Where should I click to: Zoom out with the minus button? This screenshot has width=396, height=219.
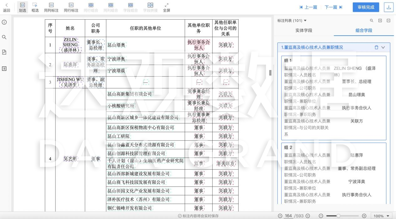point(321,216)
